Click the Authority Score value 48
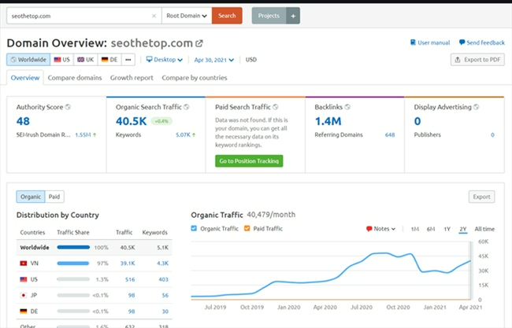Image resolution: width=512 pixels, height=328 pixels. tap(23, 121)
